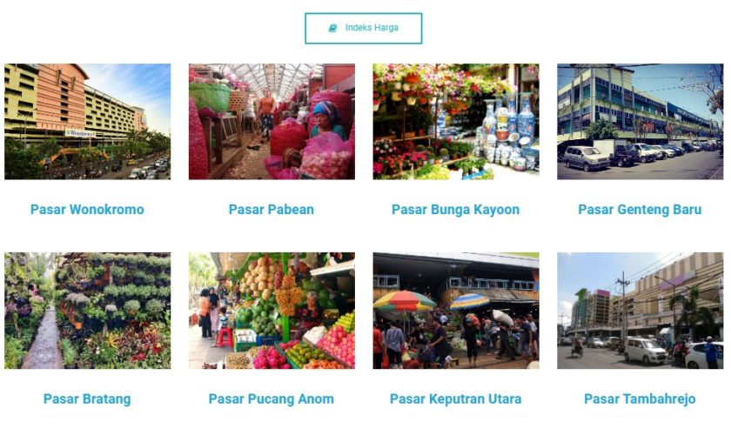This screenshot has height=429, width=731.
Task: Open the Pasar Bunga Kayoon link
Action: point(455,210)
